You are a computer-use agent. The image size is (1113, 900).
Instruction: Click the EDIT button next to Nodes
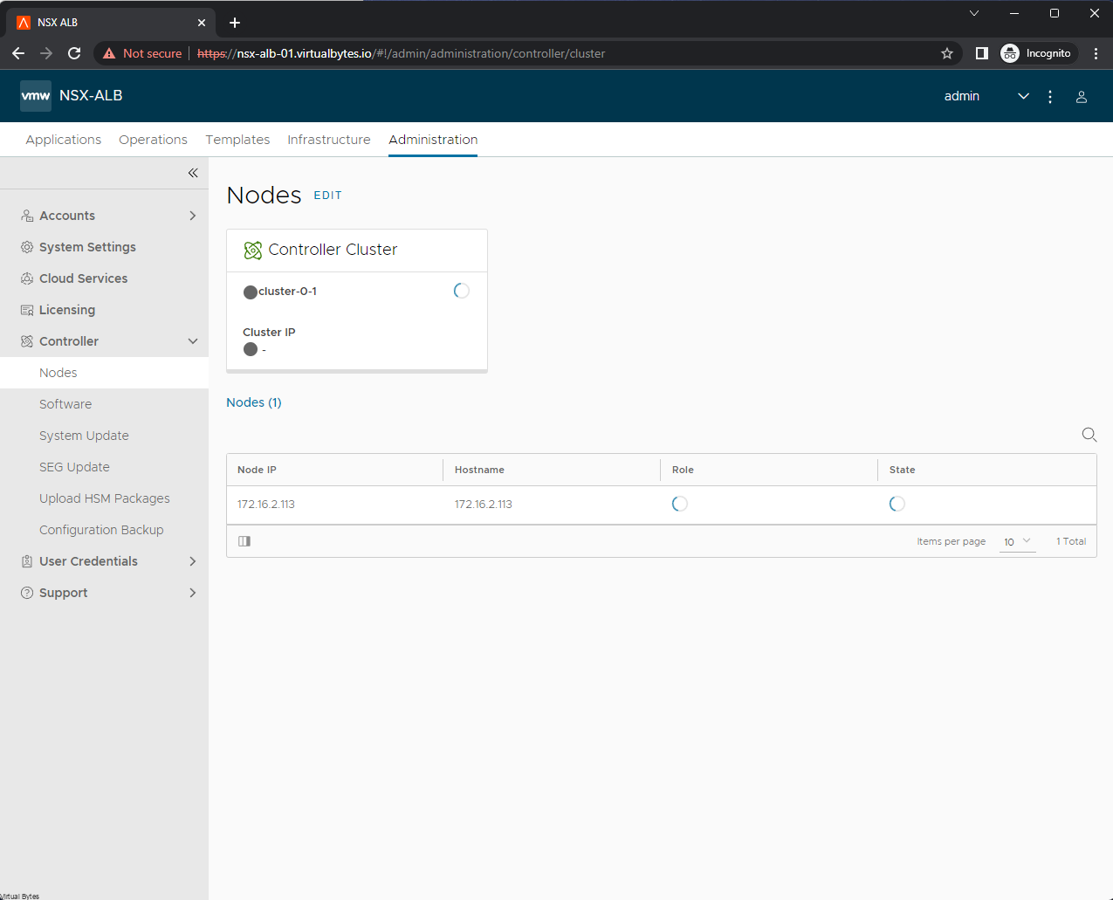tap(327, 195)
